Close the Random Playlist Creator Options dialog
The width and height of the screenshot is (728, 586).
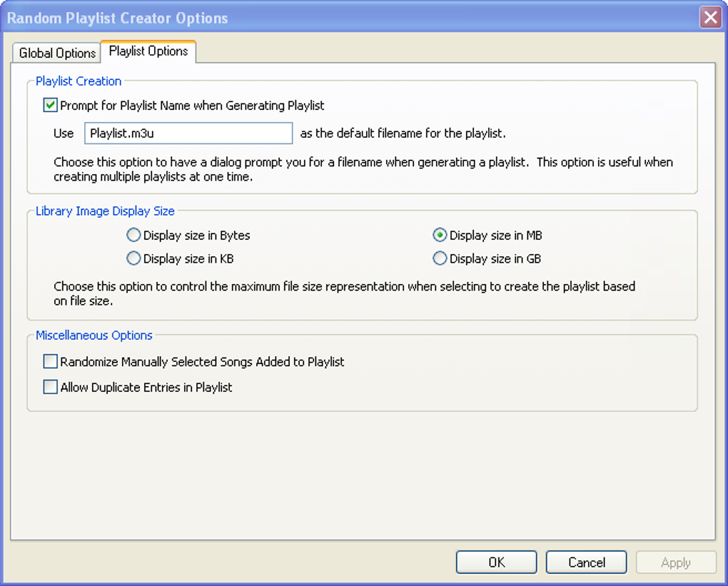point(710,17)
